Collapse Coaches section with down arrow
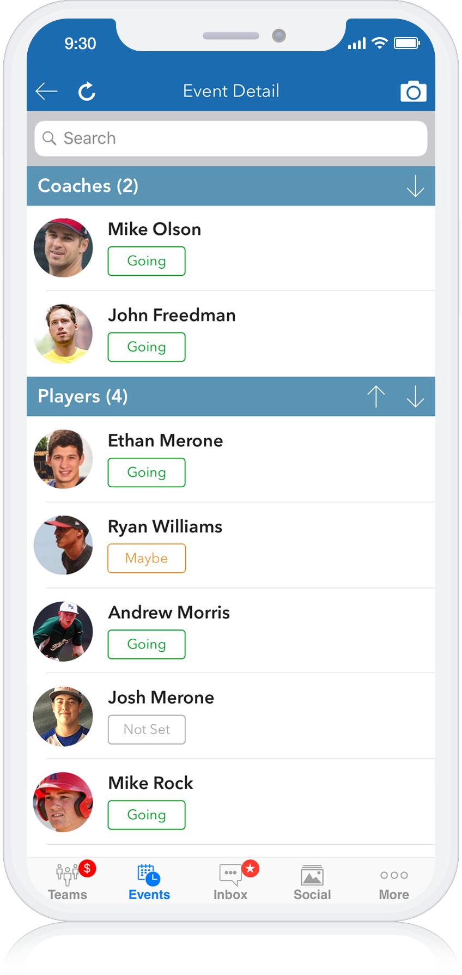The image size is (462, 975). point(415,186)
